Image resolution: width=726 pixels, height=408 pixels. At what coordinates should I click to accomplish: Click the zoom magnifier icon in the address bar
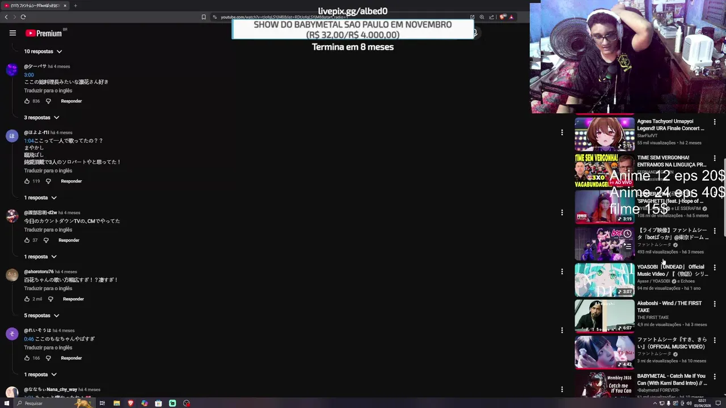tap(482, 17)
